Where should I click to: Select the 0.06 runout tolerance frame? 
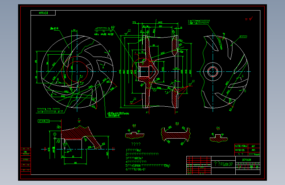(x=44, y=121)
